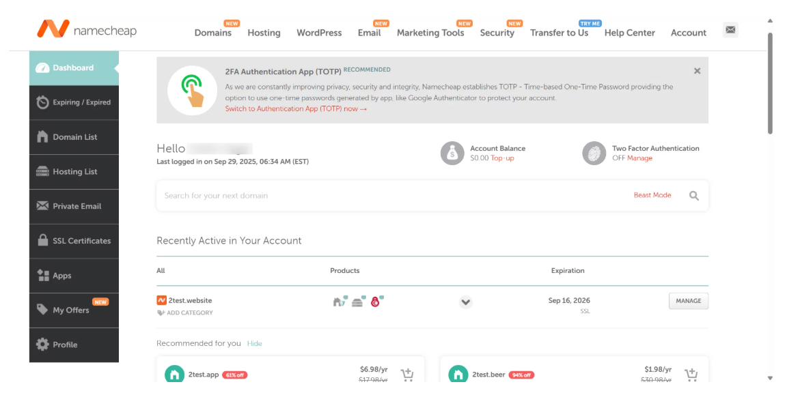Click the $6.98/yr price
This screenshot has height=408, width=787.
tap(374, 369)
